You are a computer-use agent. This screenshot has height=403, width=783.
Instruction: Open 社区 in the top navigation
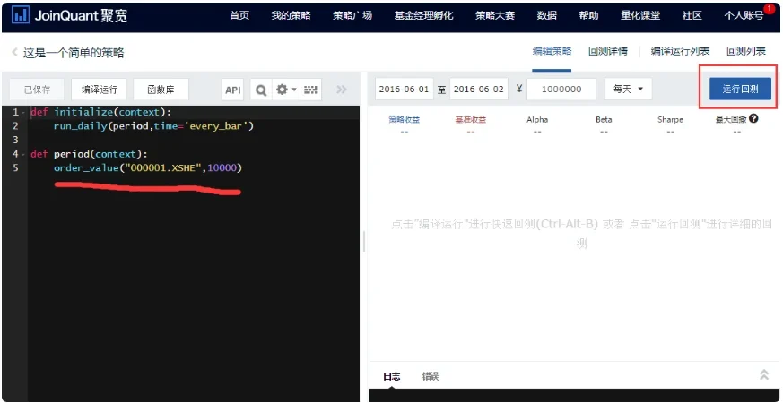[692, 15]
